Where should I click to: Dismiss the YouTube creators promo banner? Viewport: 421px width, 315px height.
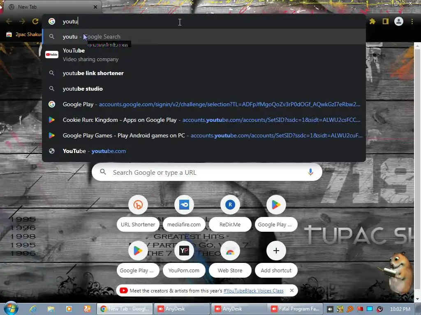(x=292, y=290)
